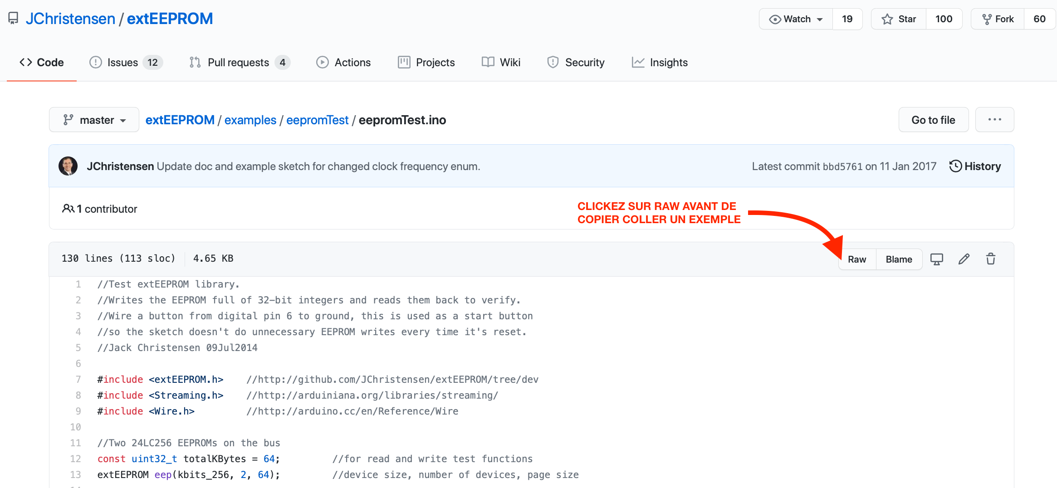
Task: Open the Security tab
Action: point(576,63)
